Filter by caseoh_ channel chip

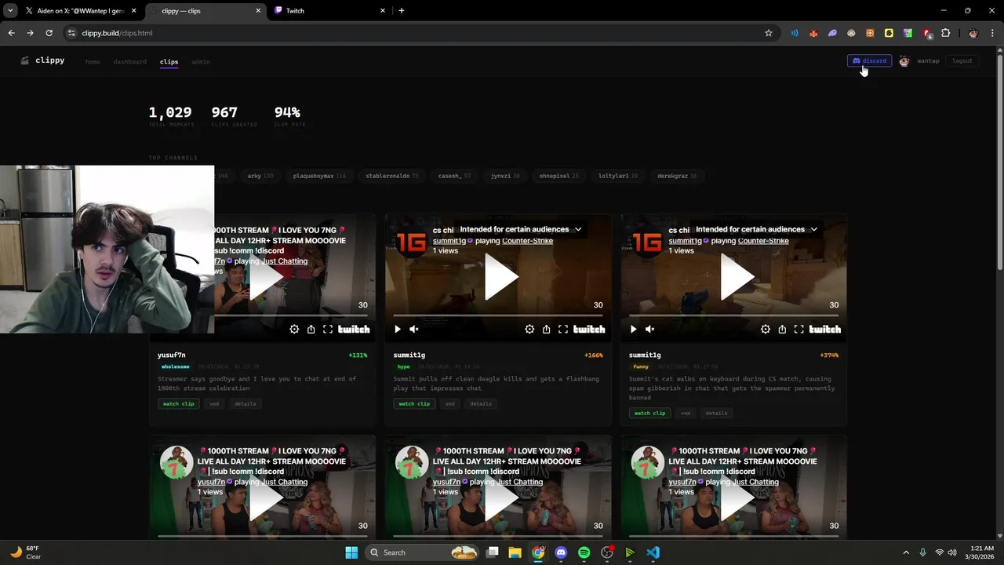click(454, 176)
